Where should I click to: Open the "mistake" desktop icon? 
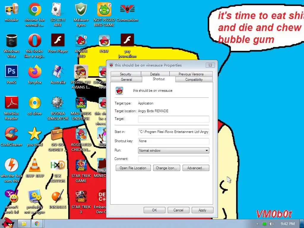point(12,12)
